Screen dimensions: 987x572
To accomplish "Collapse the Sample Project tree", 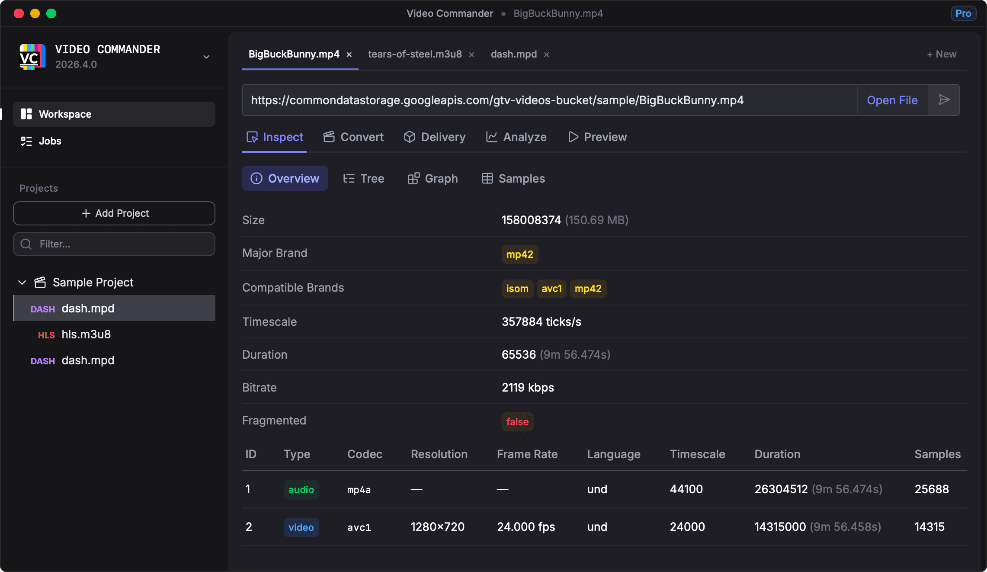I will 22,282.
